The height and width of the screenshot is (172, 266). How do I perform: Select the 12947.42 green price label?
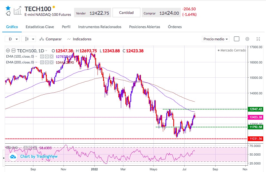(255, 109)
